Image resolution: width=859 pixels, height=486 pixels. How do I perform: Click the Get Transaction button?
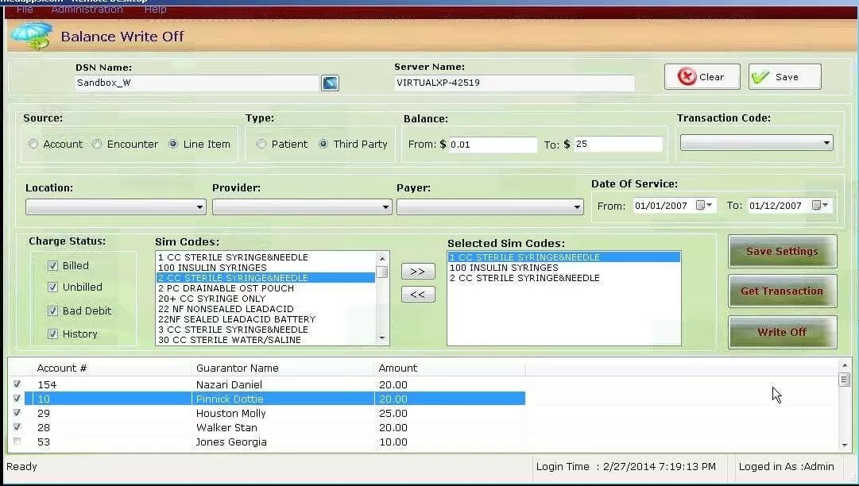782,291
